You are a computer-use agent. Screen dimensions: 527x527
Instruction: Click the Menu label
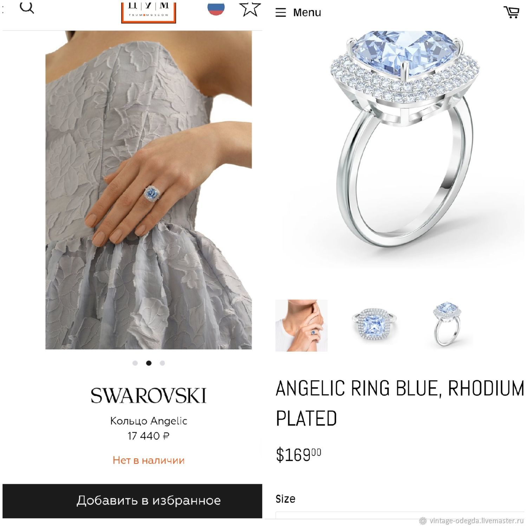click(x=307, y=13)
